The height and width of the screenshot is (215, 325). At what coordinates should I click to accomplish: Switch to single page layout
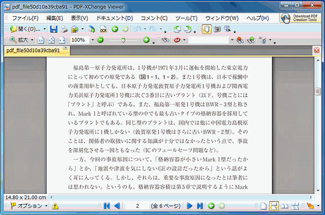(x=264, y=206)
